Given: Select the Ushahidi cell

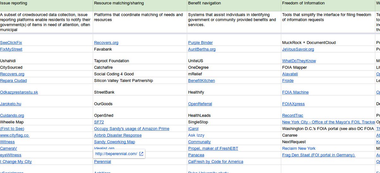Looking at the screenshot, I should click(x=46, y=59).
